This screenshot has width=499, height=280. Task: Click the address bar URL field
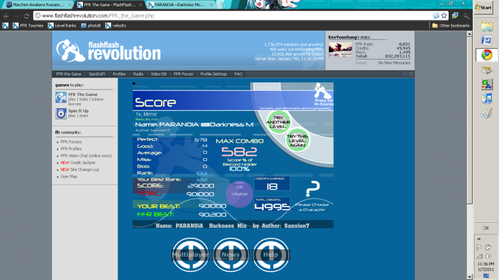[x=234, y=16]
